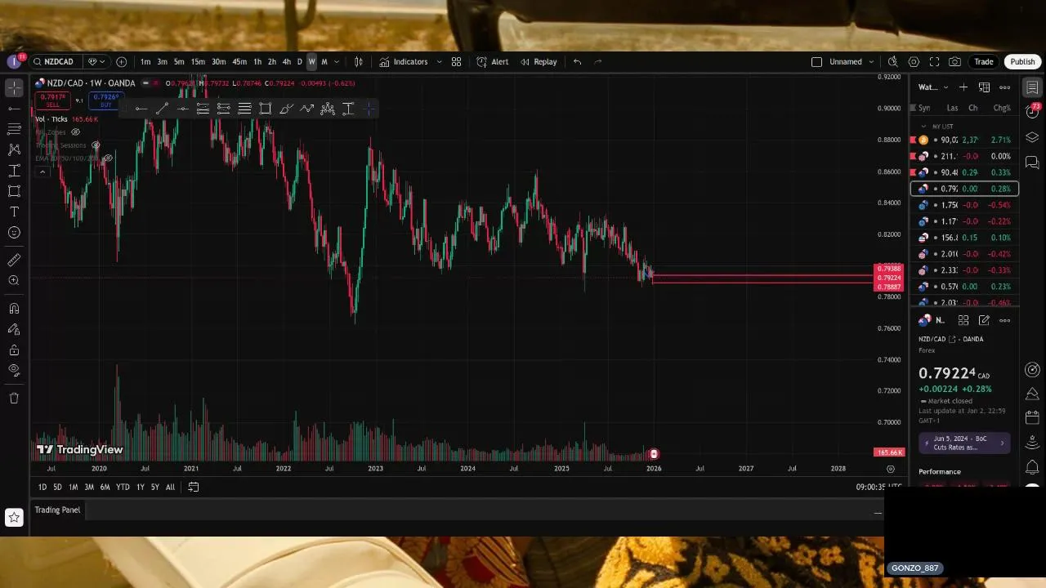1046x588 pixels.
Task: Open the Trade button
Action: tap(984, 61)
